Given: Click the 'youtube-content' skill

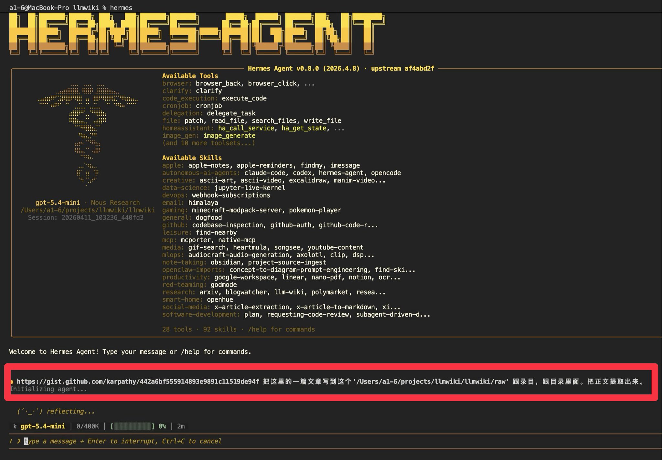Looking at the screenshot, I should click(x=336, y=247).
